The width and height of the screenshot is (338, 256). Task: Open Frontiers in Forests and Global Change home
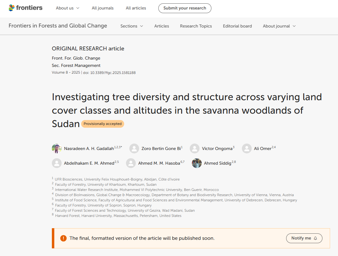point(58,26)
